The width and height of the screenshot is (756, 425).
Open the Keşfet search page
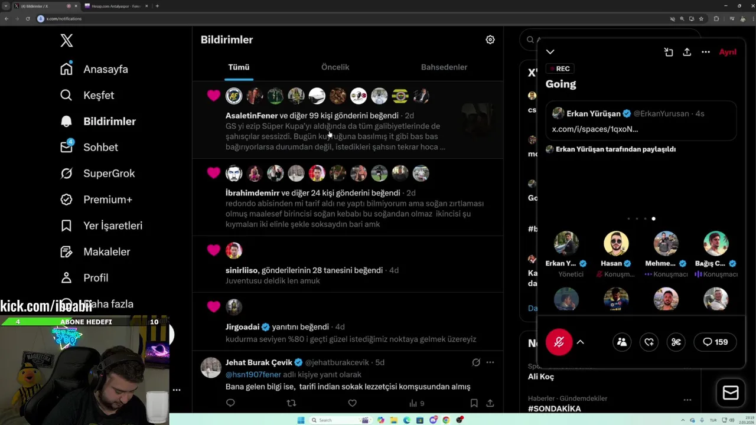pyautogui.click(x=87, y=95)
